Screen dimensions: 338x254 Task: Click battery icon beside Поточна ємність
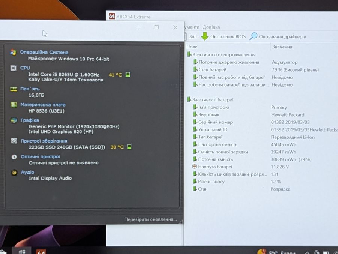coord(195,159)
